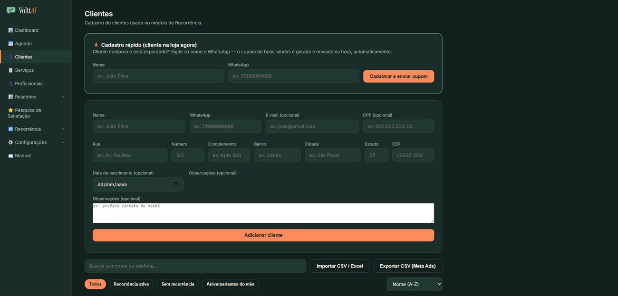The width and height of the screenshot is (618, 296).
Task: Open the Manual menu item
Action: point(36,156)
